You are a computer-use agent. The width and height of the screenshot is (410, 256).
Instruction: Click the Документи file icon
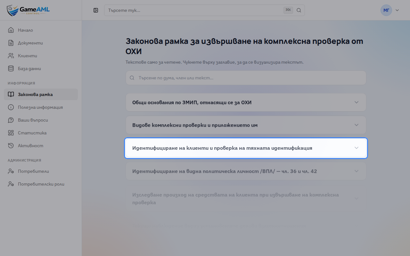click(11, 43)
